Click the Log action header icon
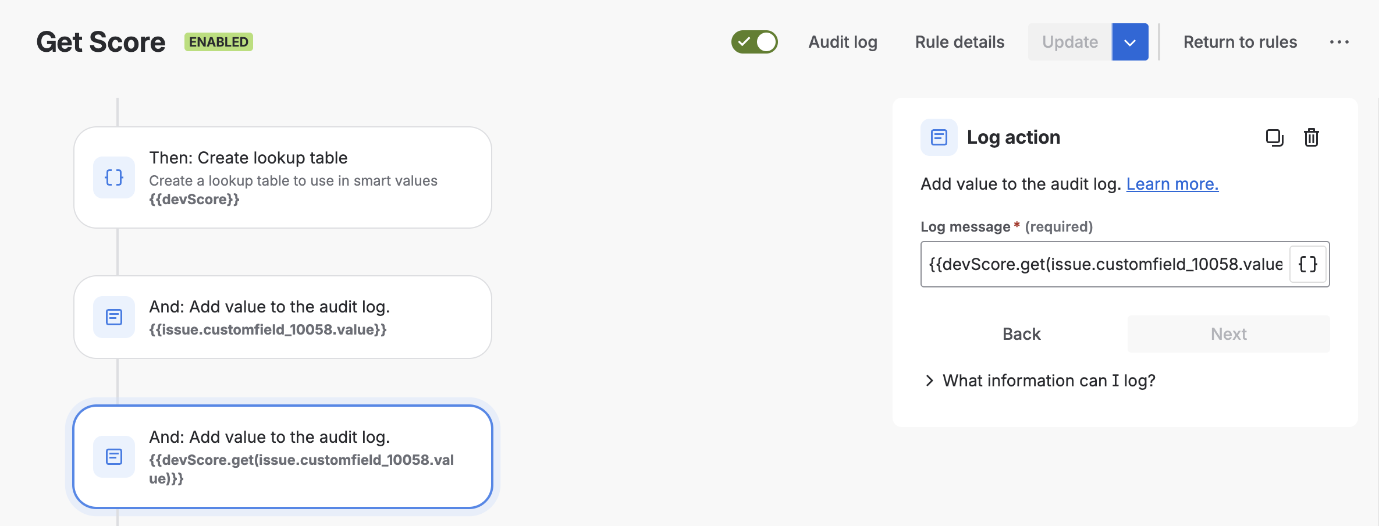Screen dimensions: 1379x526 939,137
